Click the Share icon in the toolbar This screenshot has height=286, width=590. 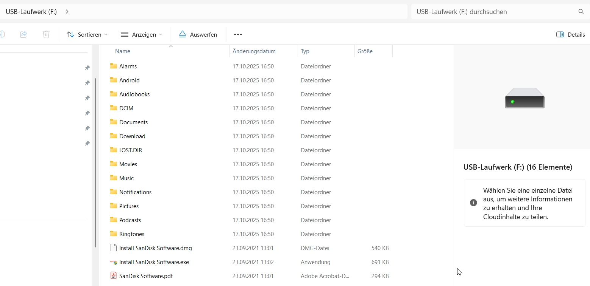pyautogui.click(x=23, y=34)
